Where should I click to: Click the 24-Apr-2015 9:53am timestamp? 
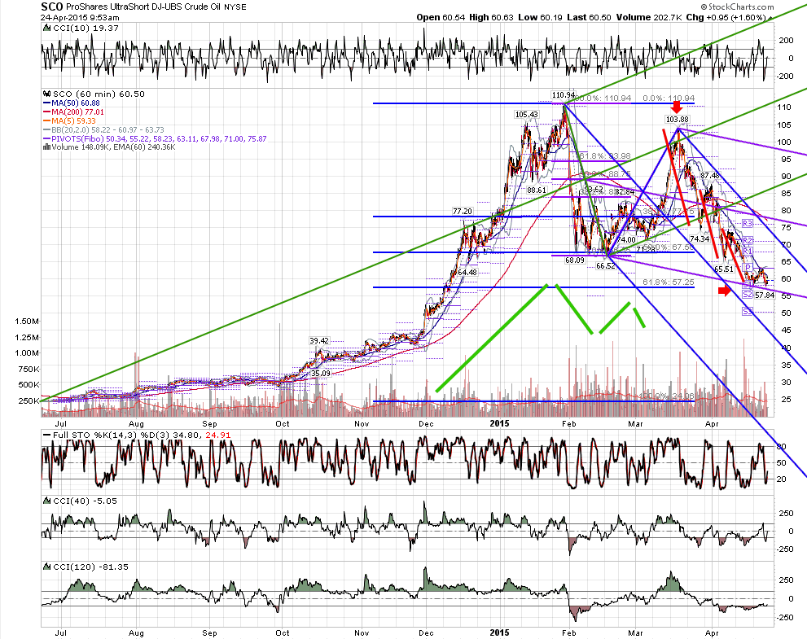pos(80,17)
